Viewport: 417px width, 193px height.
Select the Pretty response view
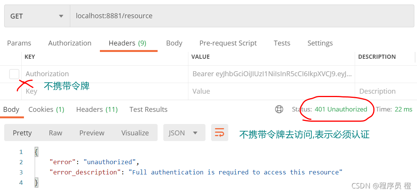point(22,133)
